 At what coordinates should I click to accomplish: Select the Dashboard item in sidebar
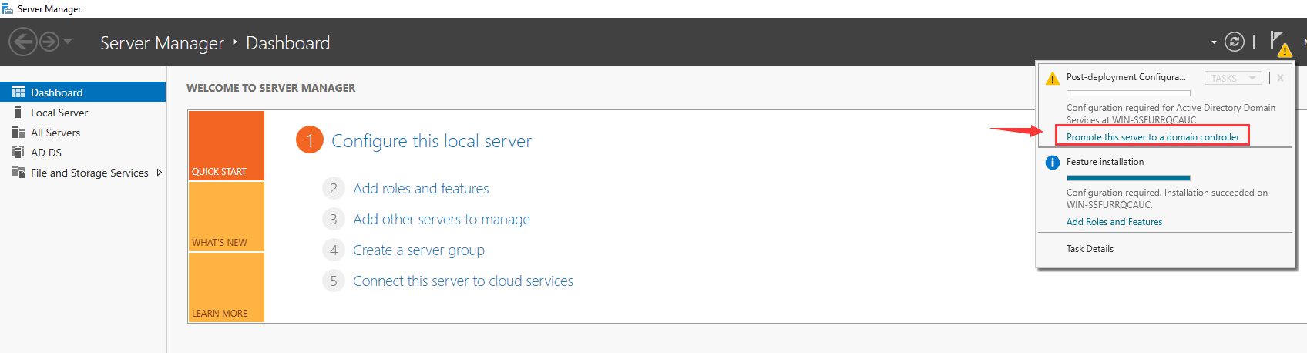pos(56,92)
